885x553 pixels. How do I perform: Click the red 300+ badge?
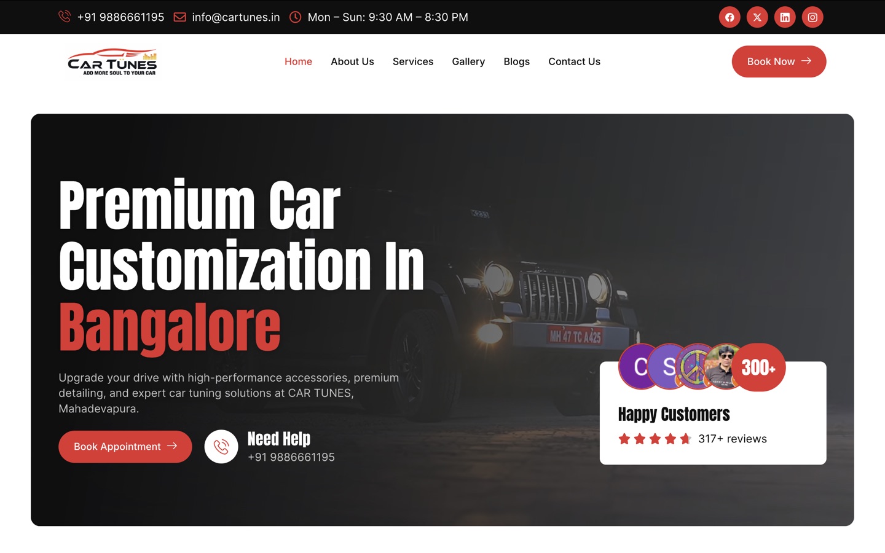click(758, 367)
